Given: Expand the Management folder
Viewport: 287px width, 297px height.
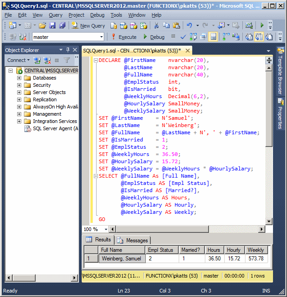Looking at the screenshot, I should pos(19,114).
